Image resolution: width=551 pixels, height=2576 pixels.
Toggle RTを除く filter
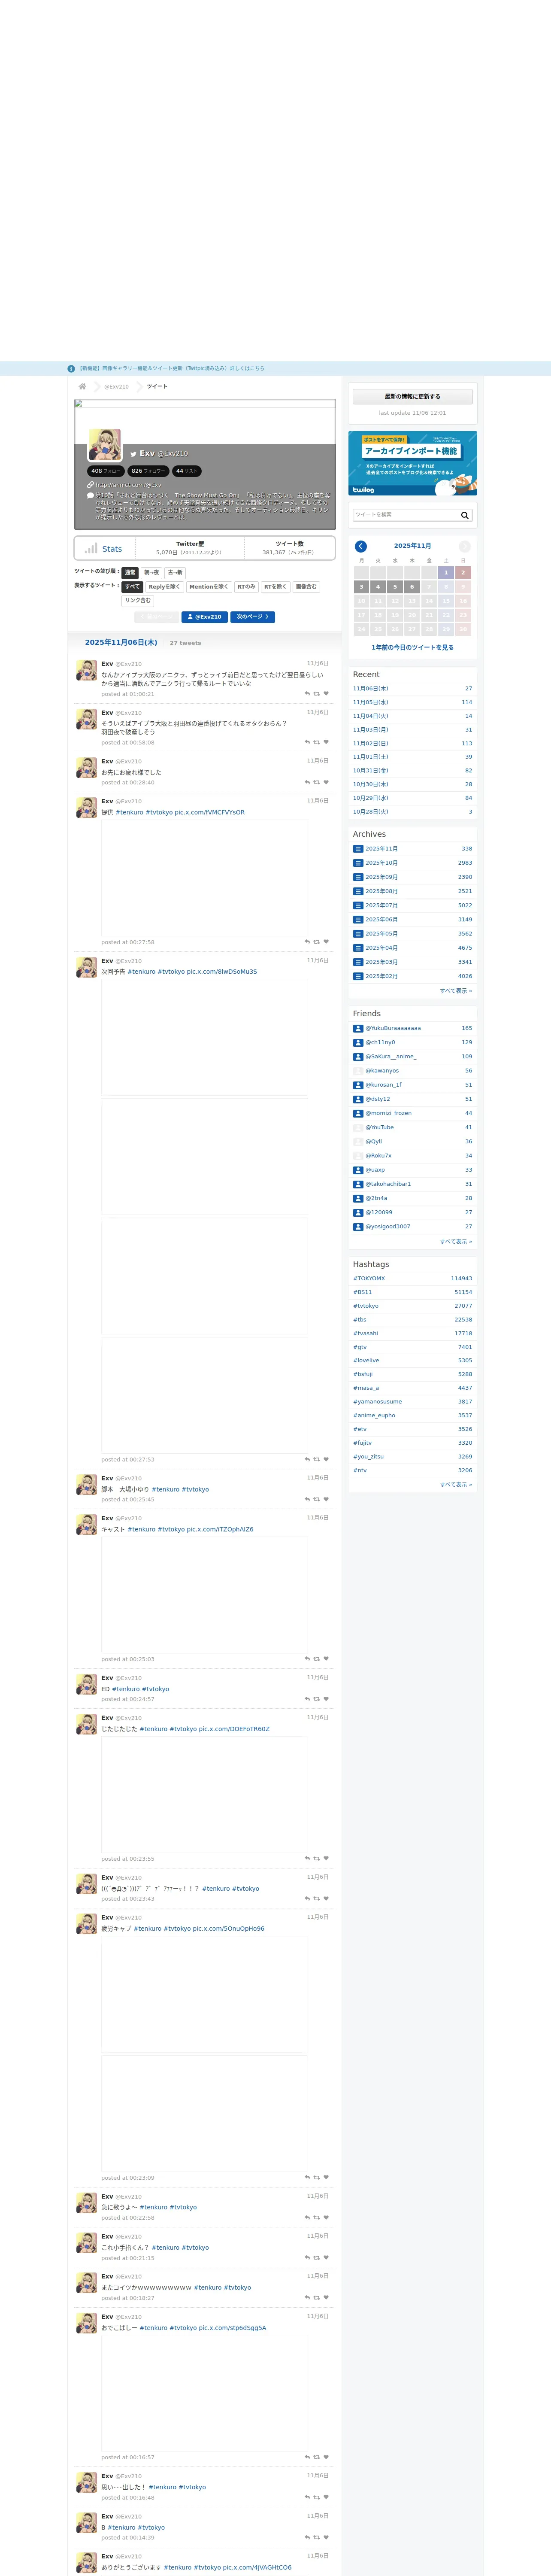pos(275,587)
